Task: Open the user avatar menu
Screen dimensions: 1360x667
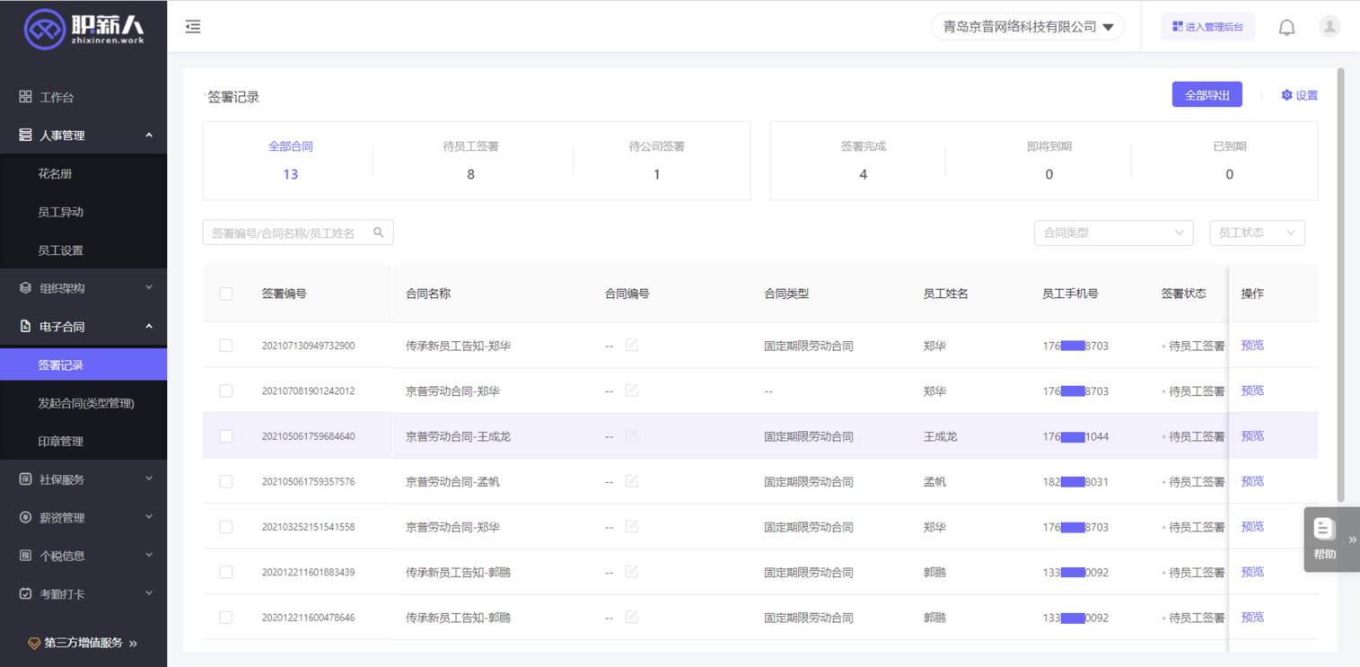Action: [x=1329, y=26]
